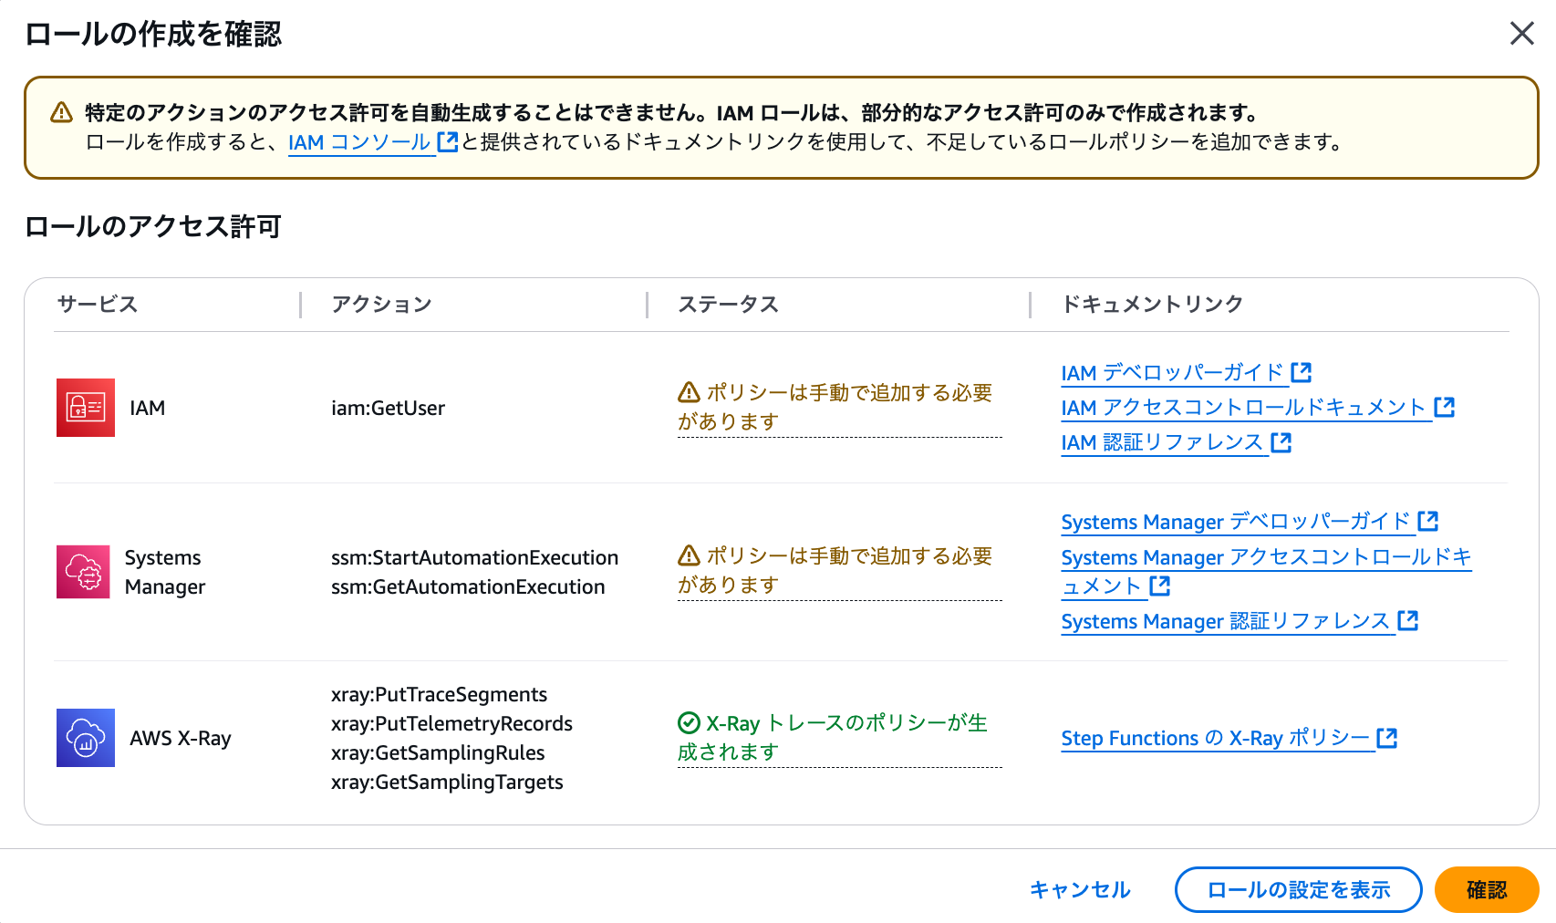Click the ステータス column header

728,305
